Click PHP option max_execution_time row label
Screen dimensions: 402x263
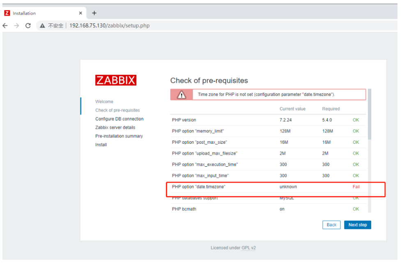tap(205, 165)
